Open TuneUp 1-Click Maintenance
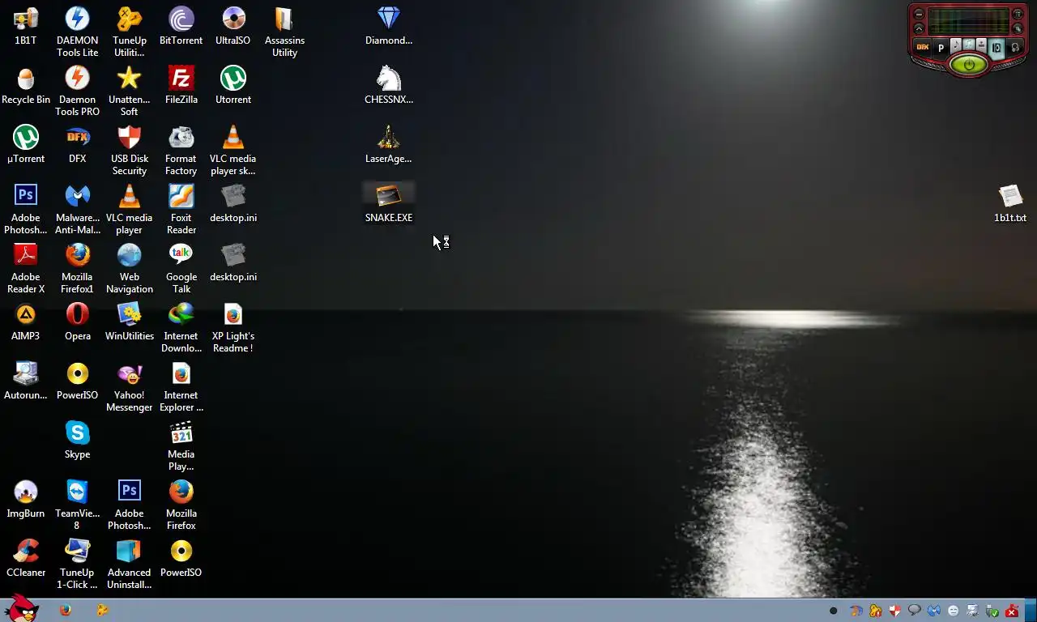 pos(77,564)
